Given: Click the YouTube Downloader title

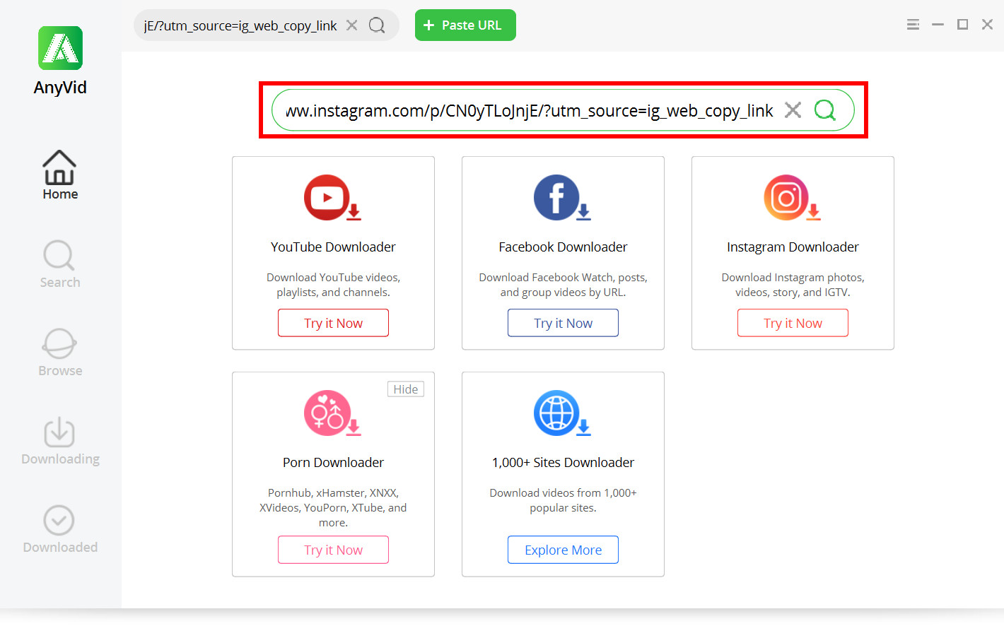Looking at the screenshot, I should pos(333,247).
